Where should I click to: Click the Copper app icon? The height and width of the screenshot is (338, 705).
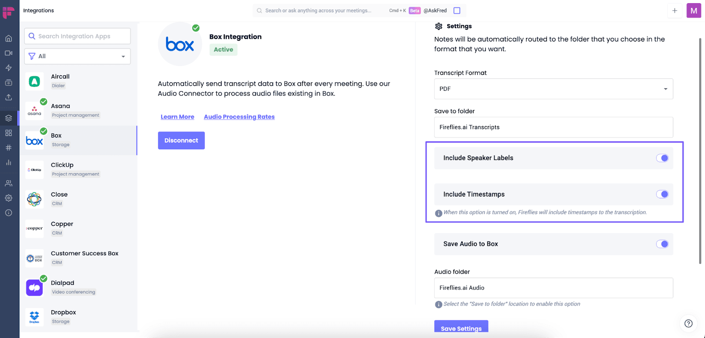tap(34, 229)
